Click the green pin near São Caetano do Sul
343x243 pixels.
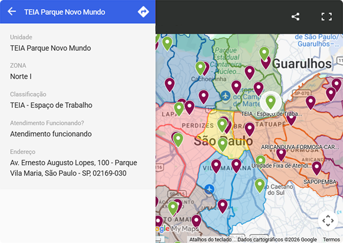point(260,185)
